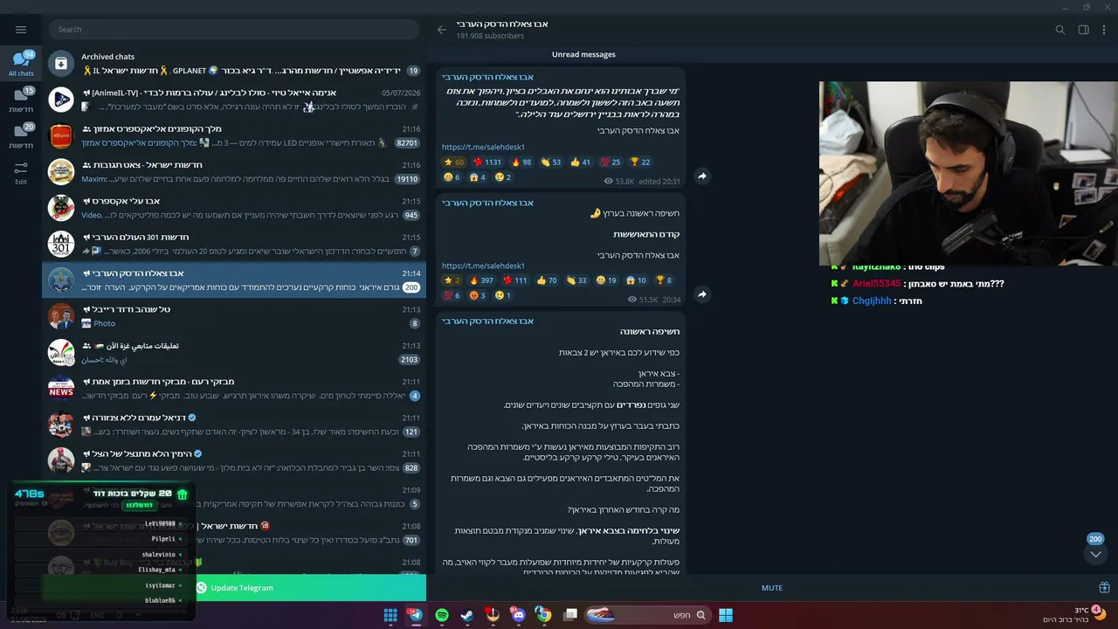1118x629 pixels.
Task: Select the All chats folder
Action: coord(21,63)
